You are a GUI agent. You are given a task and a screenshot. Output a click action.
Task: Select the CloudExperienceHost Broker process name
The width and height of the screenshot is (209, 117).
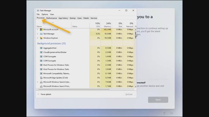(55, 52)
